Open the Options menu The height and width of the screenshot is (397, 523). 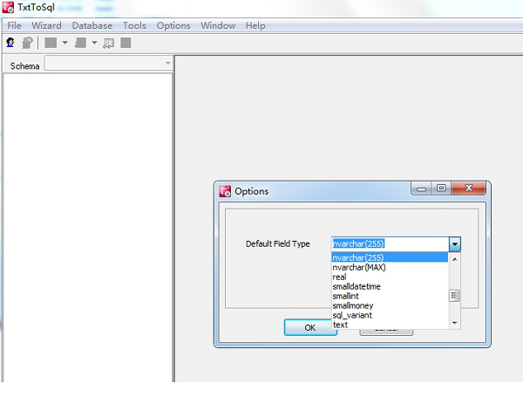(x=173, y=25)
